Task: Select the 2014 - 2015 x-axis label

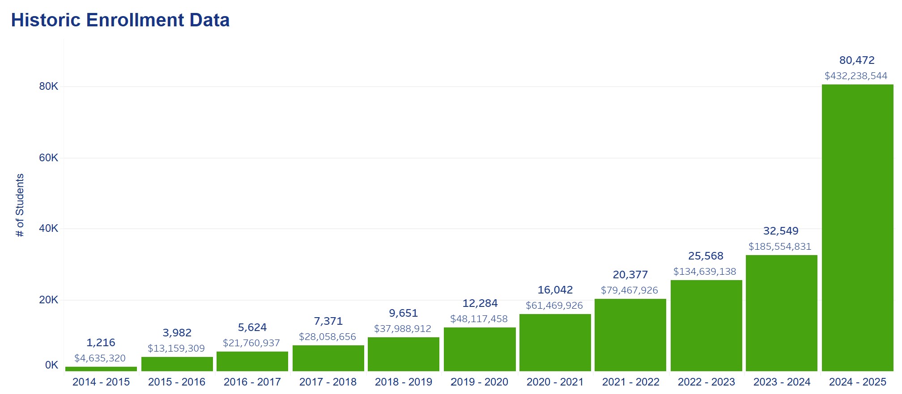Action: (x=101, y=382)
